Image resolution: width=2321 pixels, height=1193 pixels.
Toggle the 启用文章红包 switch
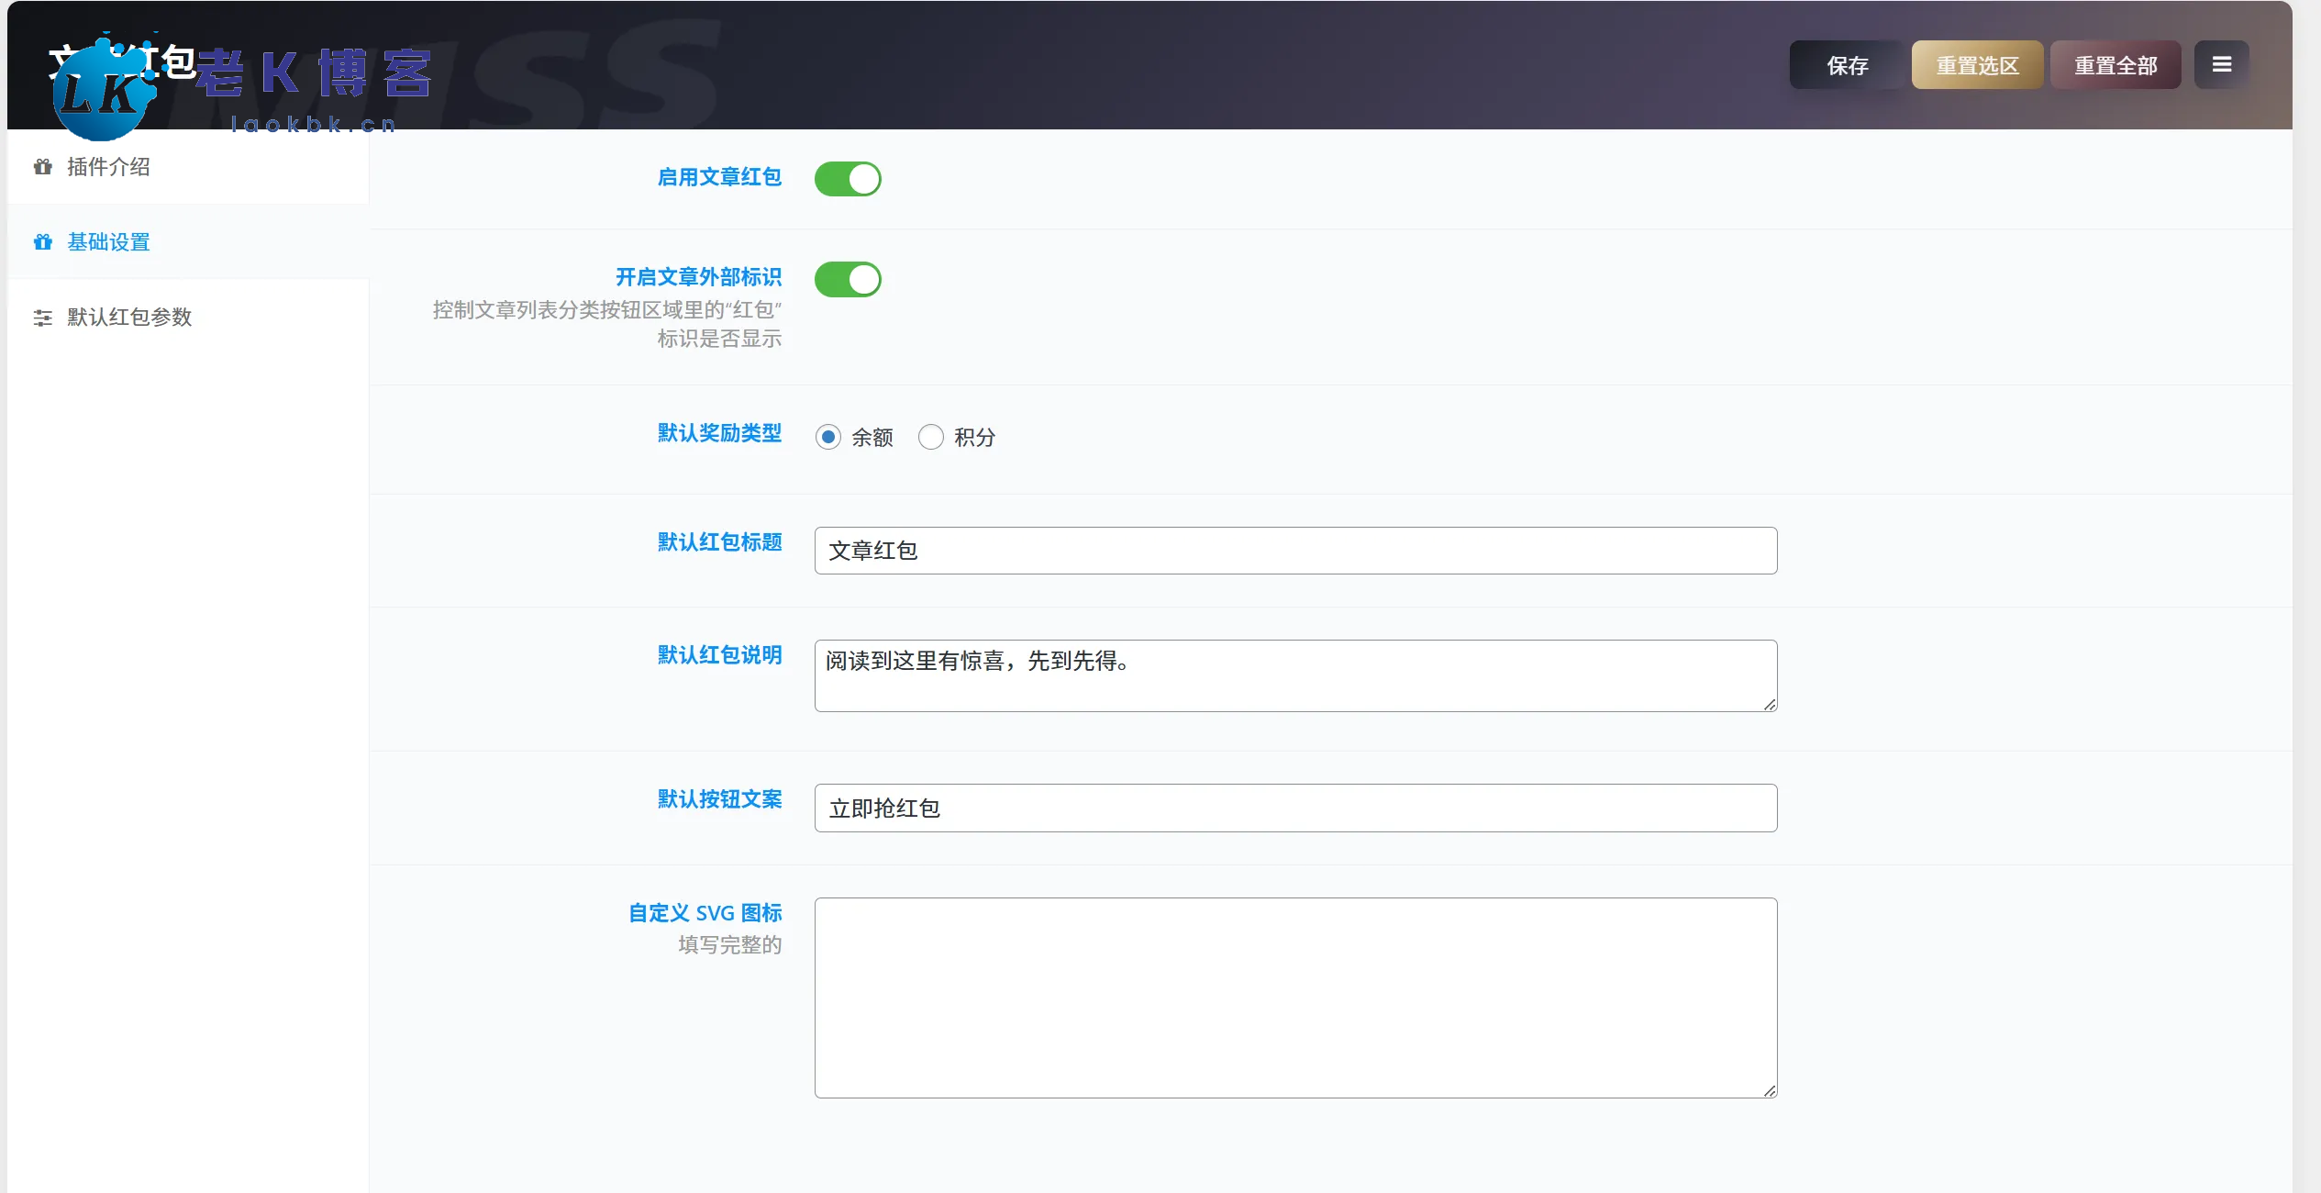[848, 179]
